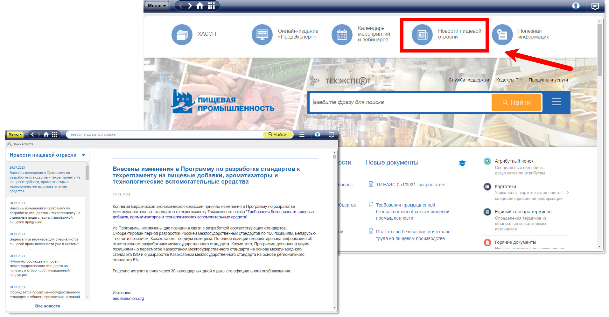Click Пищевая промышленность logo
Viewport: 609px width, 317px height.
point(223,101)
